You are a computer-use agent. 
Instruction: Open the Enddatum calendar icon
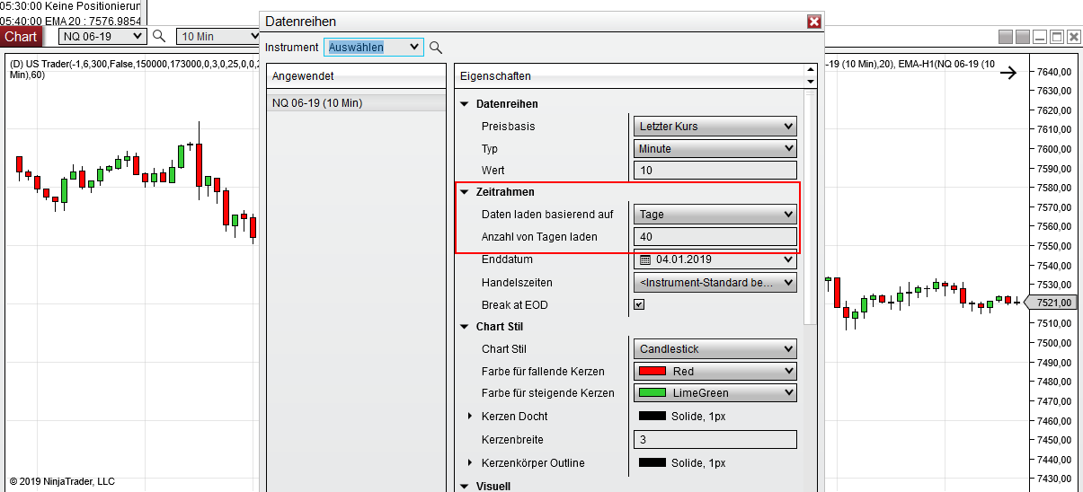coord(645,259)
